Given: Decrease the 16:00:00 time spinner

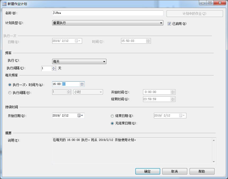Looking at the screenshot, I should click(x=82, y=85).
